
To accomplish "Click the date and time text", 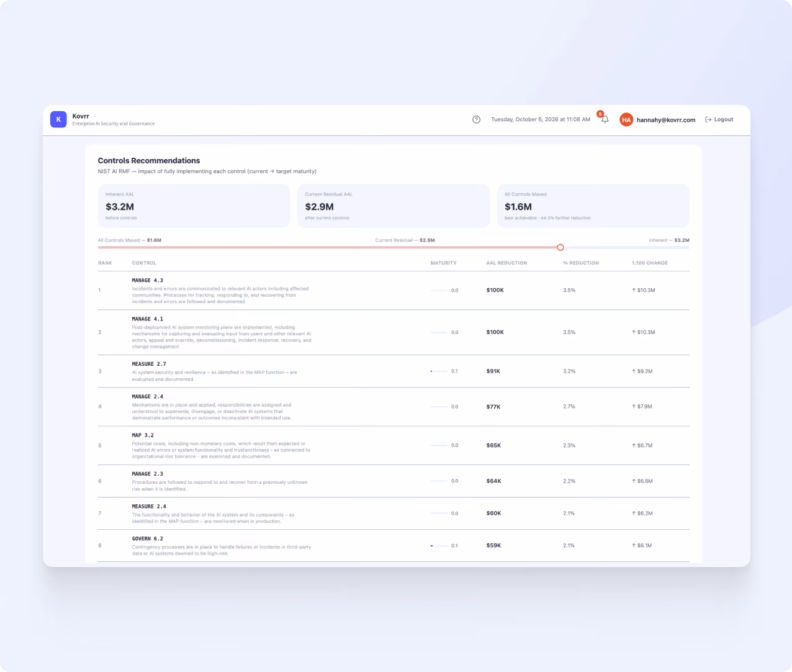I will point(541,119).
